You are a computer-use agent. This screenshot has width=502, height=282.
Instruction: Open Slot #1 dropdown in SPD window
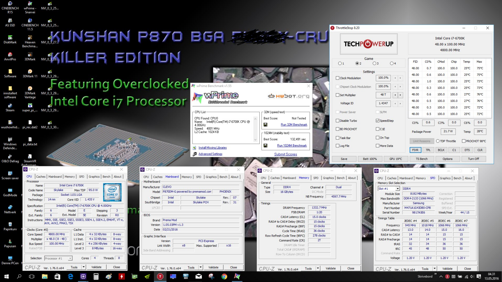point(389,189)
